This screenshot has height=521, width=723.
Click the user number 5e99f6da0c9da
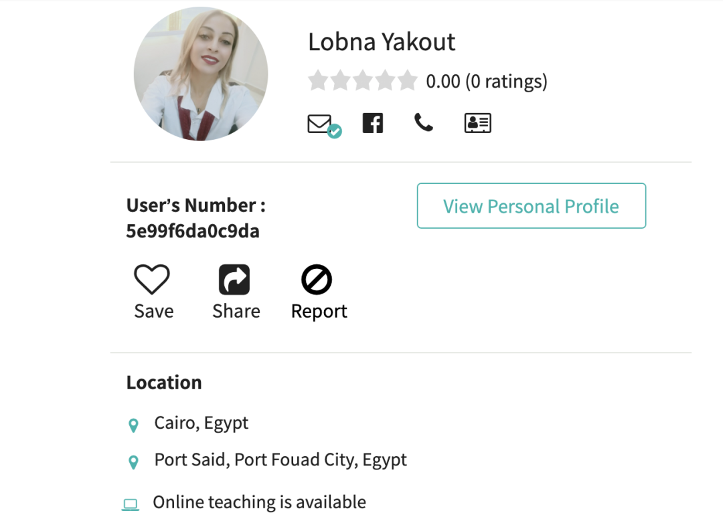193,231
